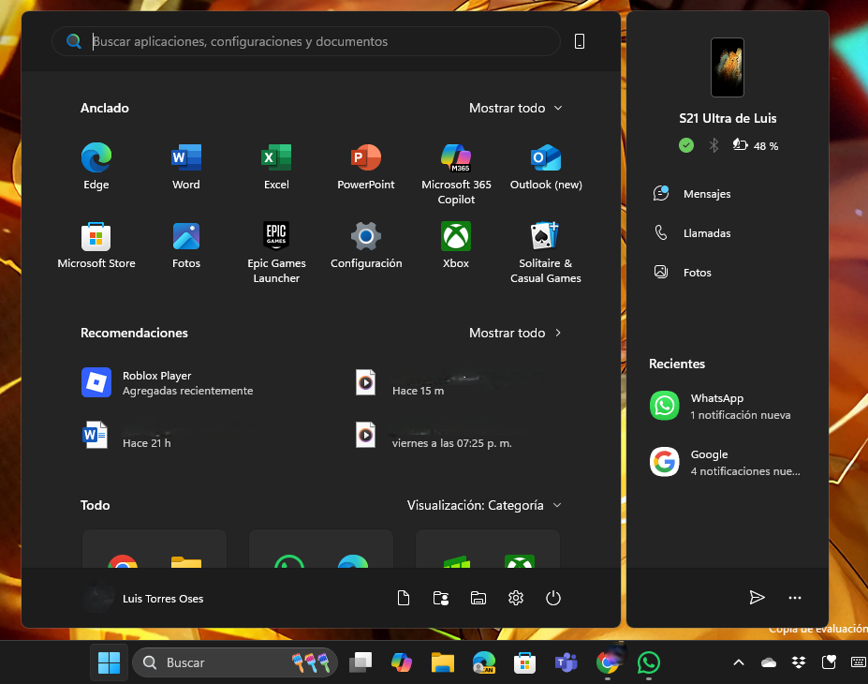This screenshot has width=868, height=684.
Task: Open the Xbox app icon
Action: 456,237
